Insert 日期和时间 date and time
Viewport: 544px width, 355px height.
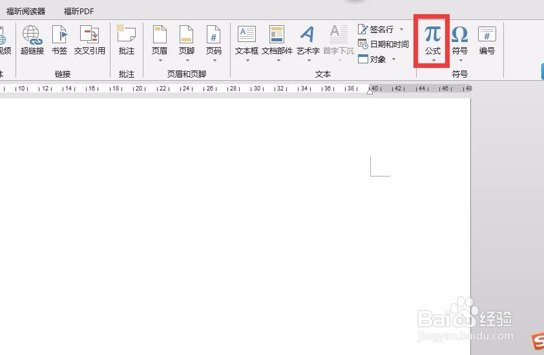[383, 45]
